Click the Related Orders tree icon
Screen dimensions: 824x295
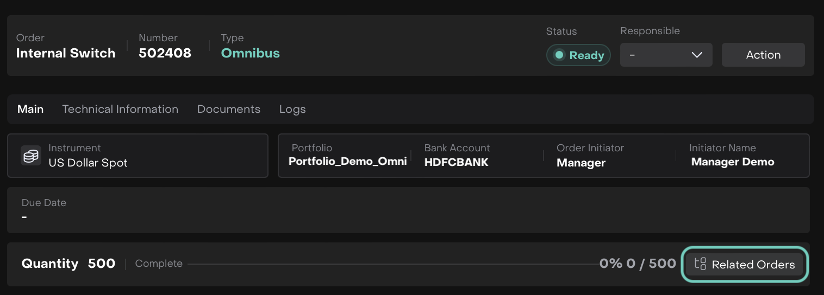click(x=700, y=264)
